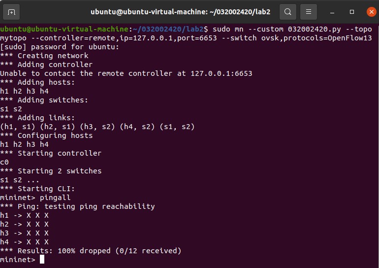Click the '[sudo] password for ubuntu:' line
Viewport: 379px width, 268px height.
[60, 47]
